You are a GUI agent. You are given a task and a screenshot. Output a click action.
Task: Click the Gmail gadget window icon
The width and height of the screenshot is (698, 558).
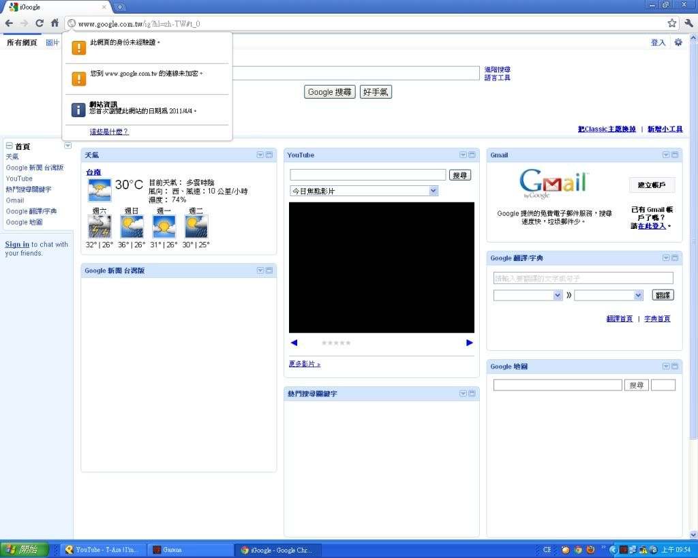coord(675,155)
